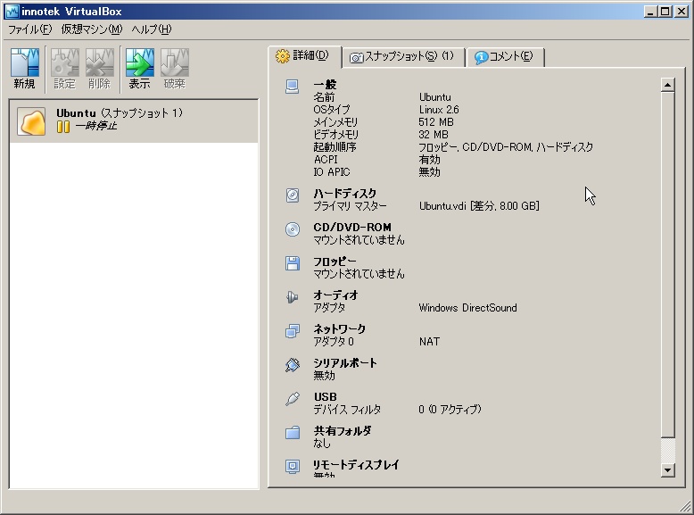The image size is (694, 515).
Task: Click the シリアルポート connector icon
Action: coord(292,364)
